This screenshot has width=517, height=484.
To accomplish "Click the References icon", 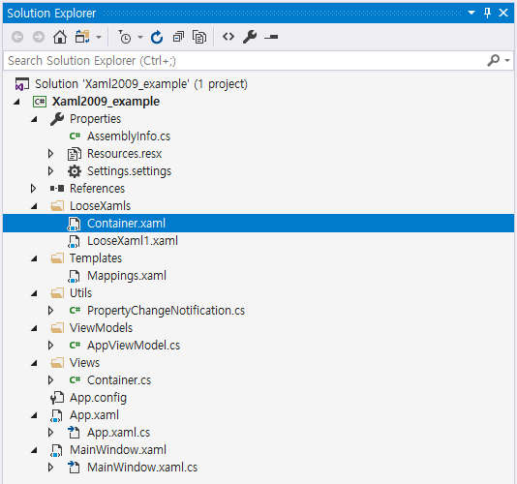I will point(57,189).
